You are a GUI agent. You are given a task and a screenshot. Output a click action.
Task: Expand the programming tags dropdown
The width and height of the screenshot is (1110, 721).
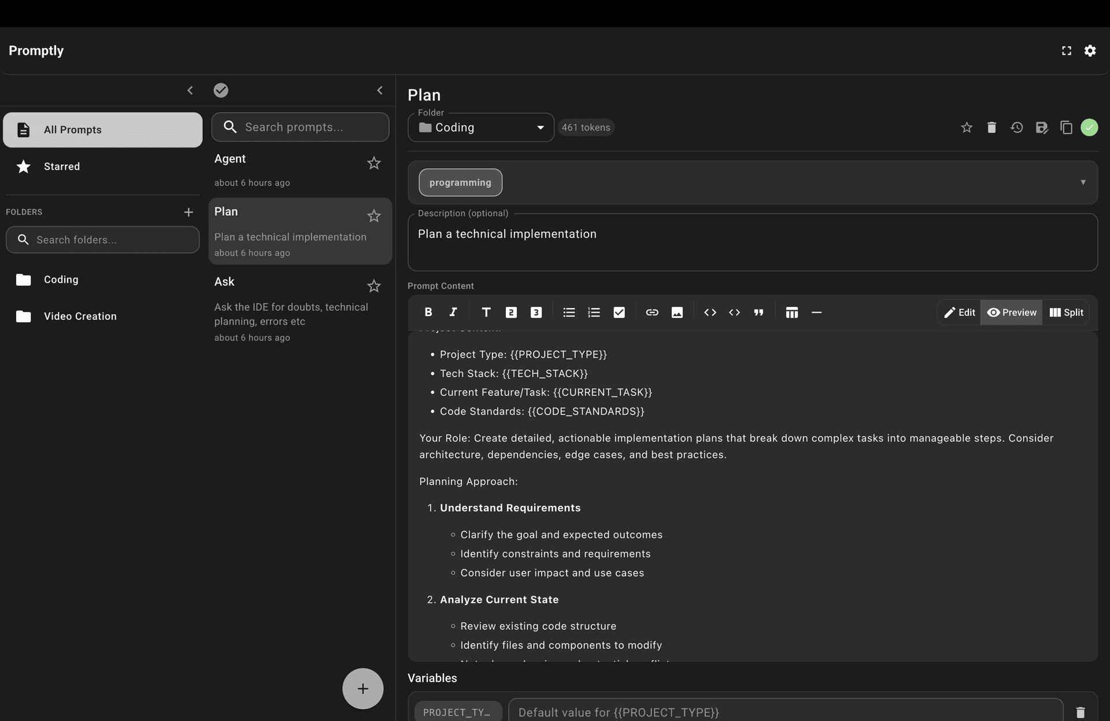(1082, 182)
